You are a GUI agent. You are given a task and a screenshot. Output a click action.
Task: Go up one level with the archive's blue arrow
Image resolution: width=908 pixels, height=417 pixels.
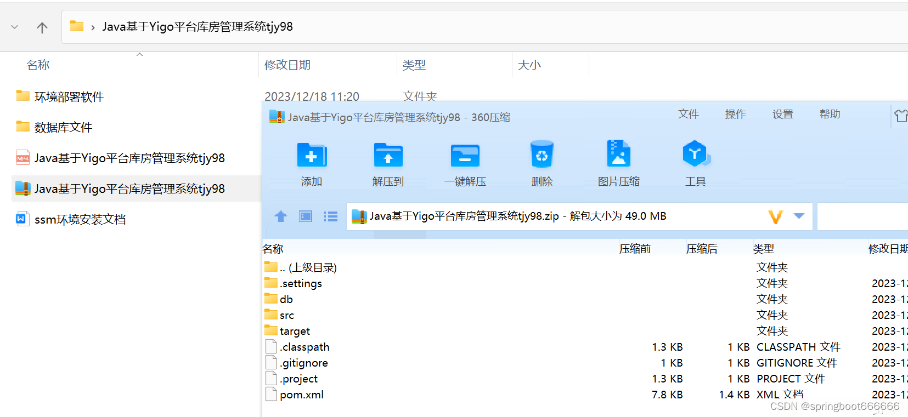pos(281,216)
